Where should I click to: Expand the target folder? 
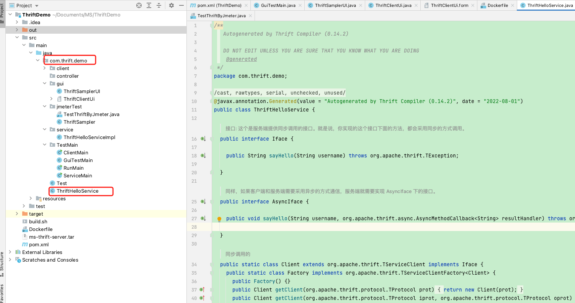17,214
